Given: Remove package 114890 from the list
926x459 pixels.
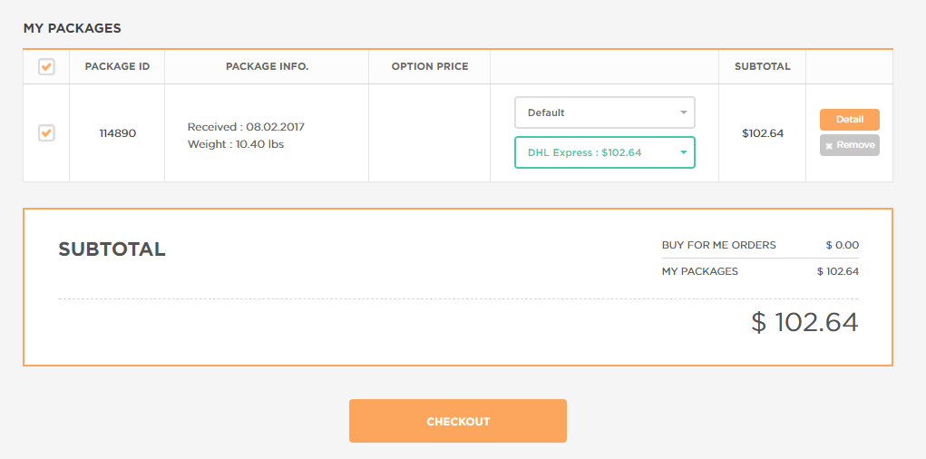Looking at the screenshot, I should (849, 145).
